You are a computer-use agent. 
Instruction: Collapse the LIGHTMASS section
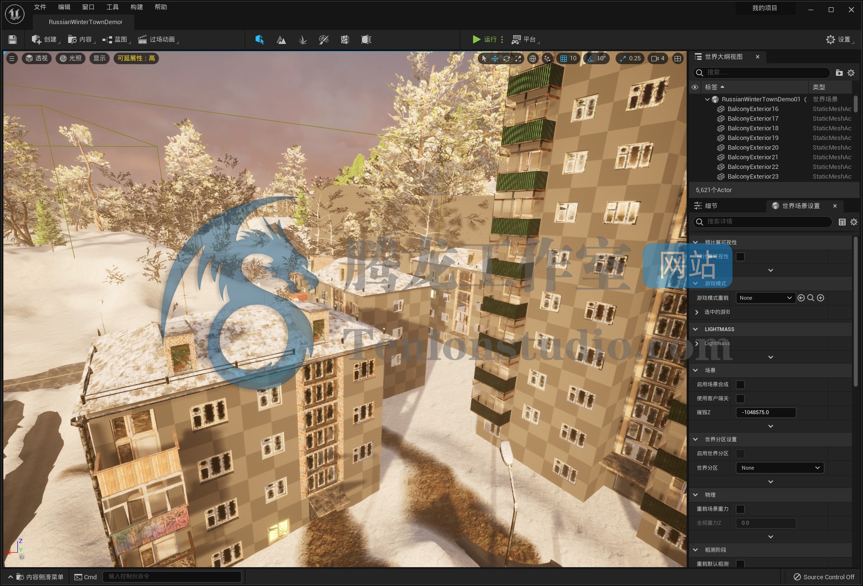point(696,329)
